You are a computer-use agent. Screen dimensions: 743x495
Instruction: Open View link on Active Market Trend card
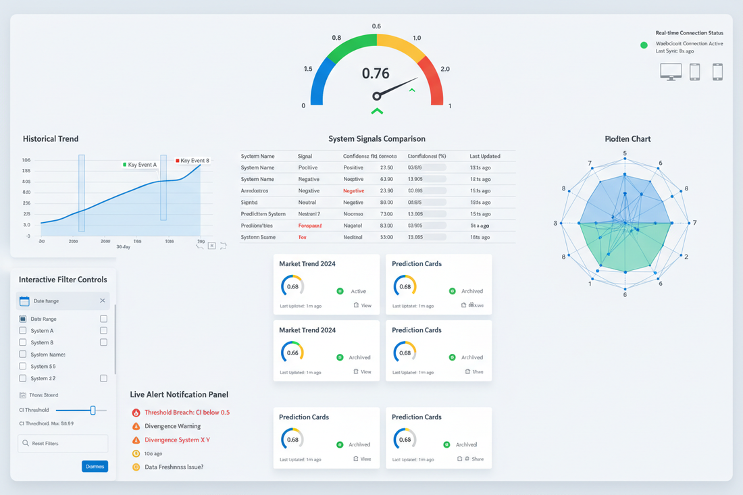coord(366,305)
